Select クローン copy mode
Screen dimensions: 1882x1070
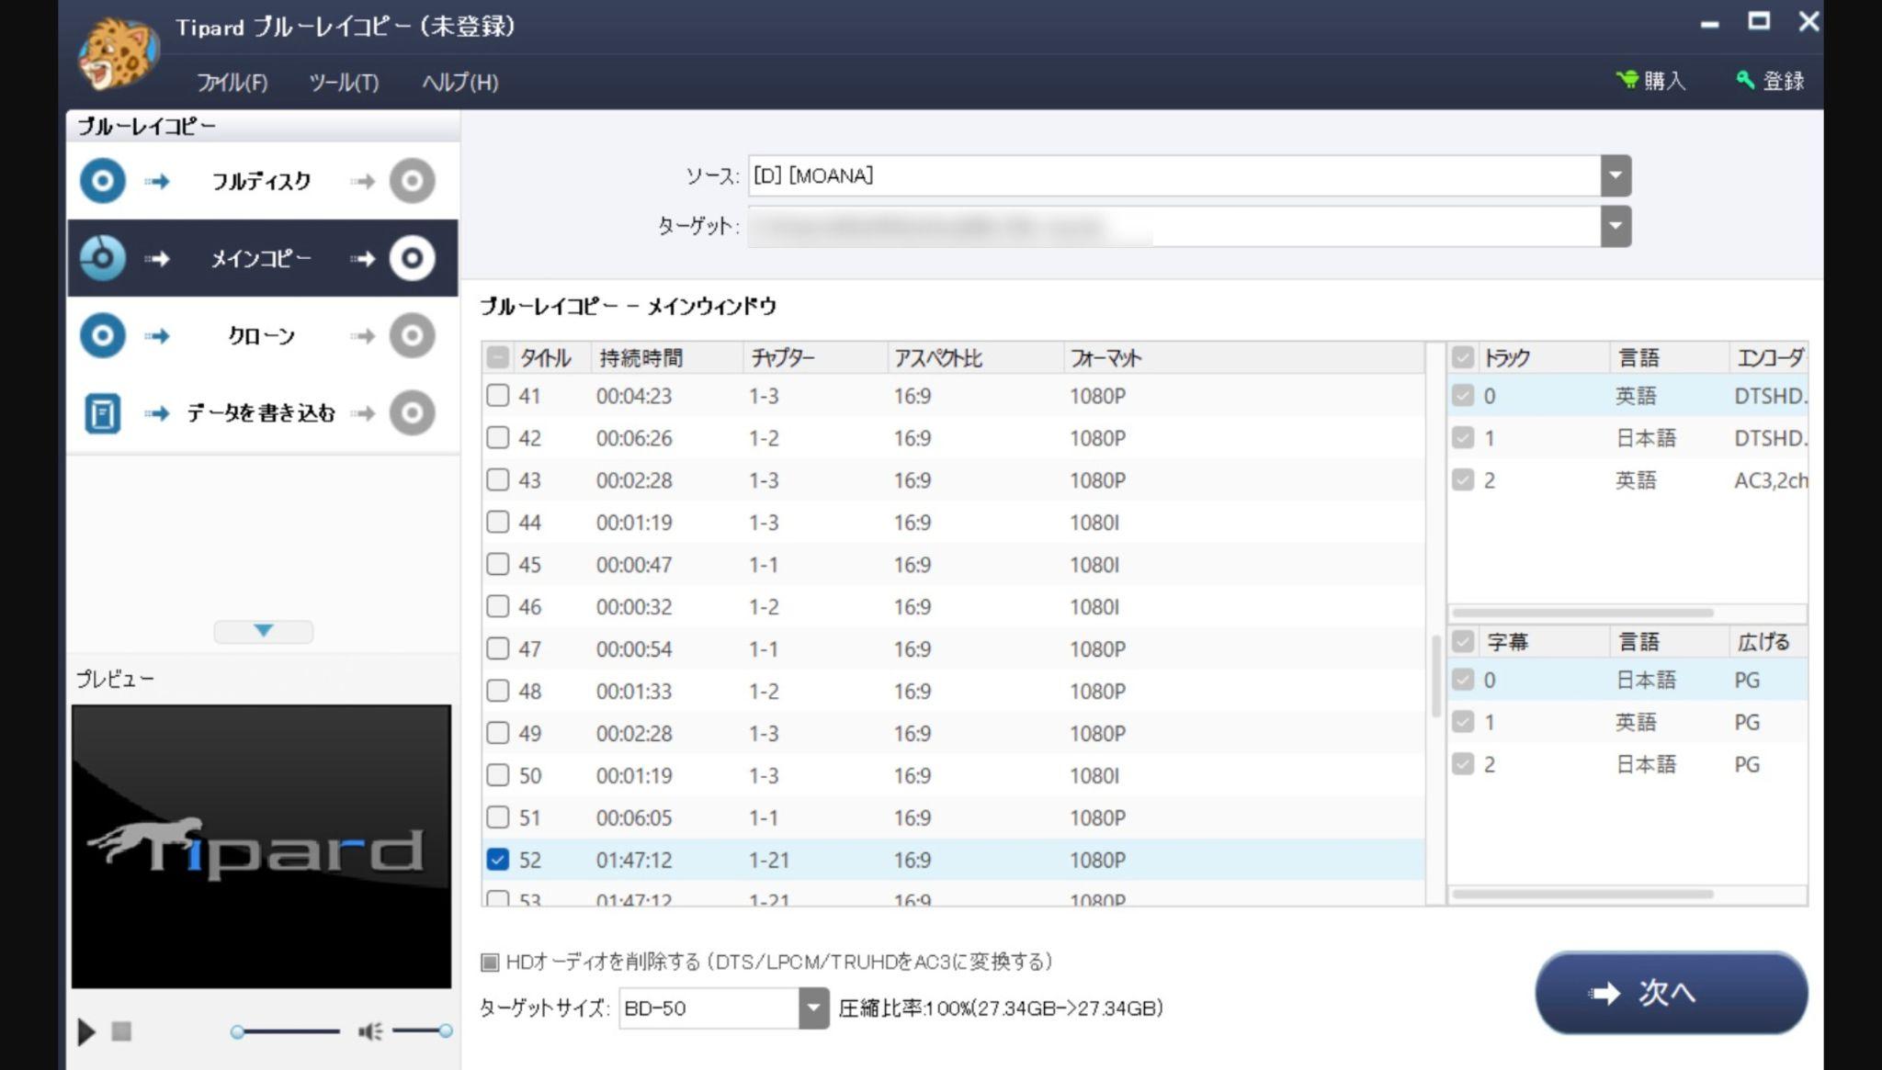262,335
